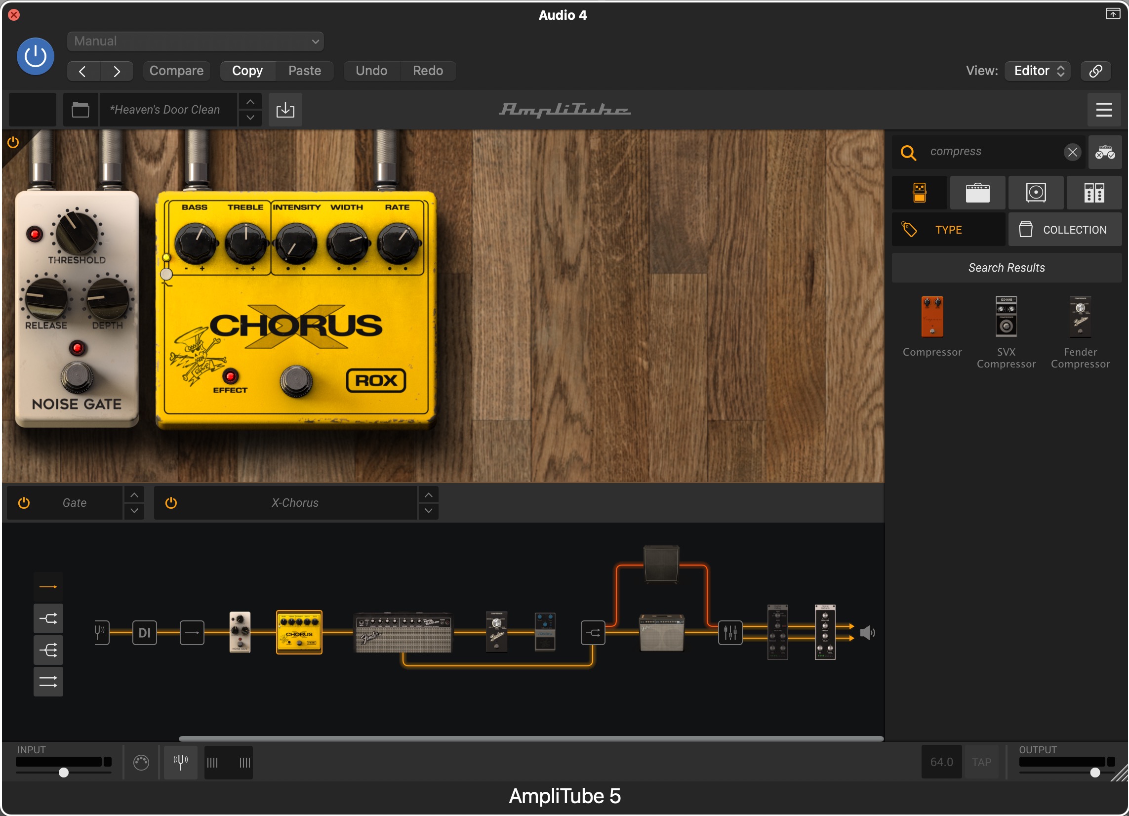The image size is (1129, 816).
Task: Go to previous preset arrow
Action: (83, 71)
